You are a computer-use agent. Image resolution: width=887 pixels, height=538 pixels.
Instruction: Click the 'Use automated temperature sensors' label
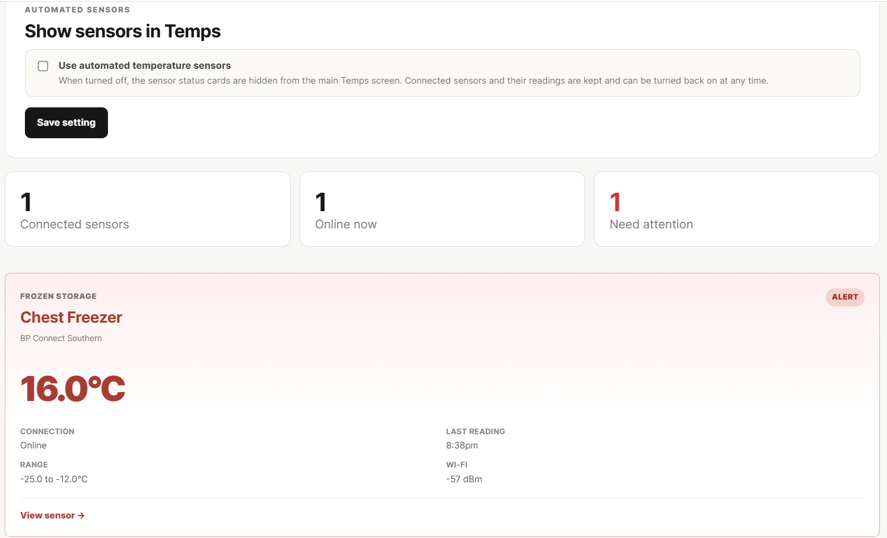(x=145, y=66)
